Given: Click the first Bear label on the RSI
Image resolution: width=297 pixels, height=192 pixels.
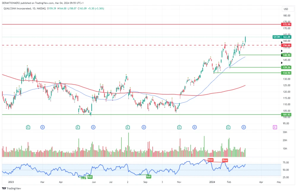Looking at the screenshot, I should point(210,160).
